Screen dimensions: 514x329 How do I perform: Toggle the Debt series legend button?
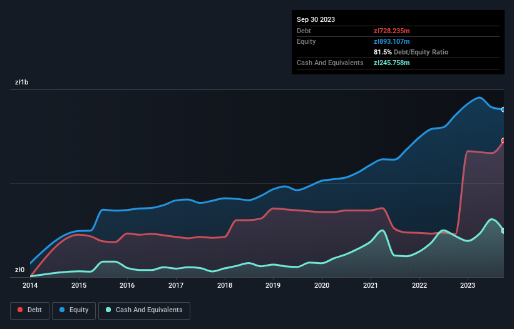coord(30,310)
